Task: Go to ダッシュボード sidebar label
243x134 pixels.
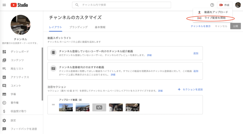Action: (x=20, y=52)
